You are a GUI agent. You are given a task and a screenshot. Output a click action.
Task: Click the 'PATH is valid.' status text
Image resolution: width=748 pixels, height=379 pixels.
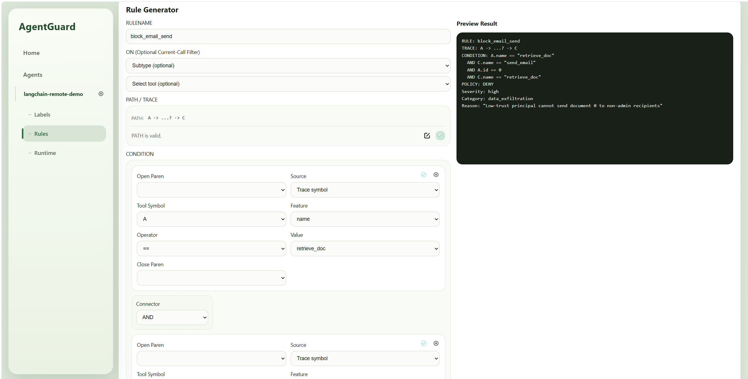tap(146, 135)
